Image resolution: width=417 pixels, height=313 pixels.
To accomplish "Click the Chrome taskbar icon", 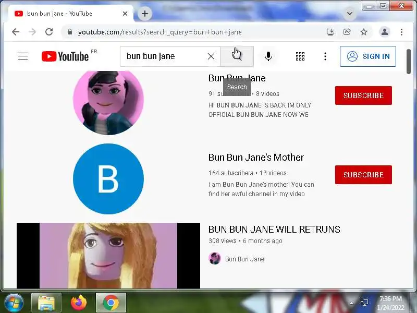I will 111,303.
